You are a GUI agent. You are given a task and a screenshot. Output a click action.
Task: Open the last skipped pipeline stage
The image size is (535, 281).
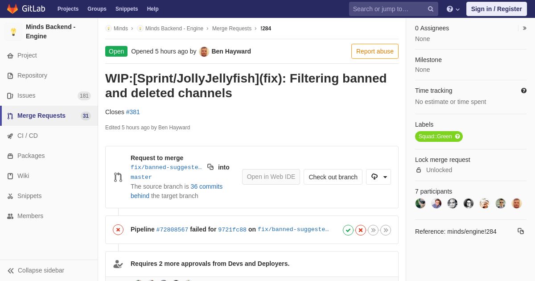click(x=386, y=230)
